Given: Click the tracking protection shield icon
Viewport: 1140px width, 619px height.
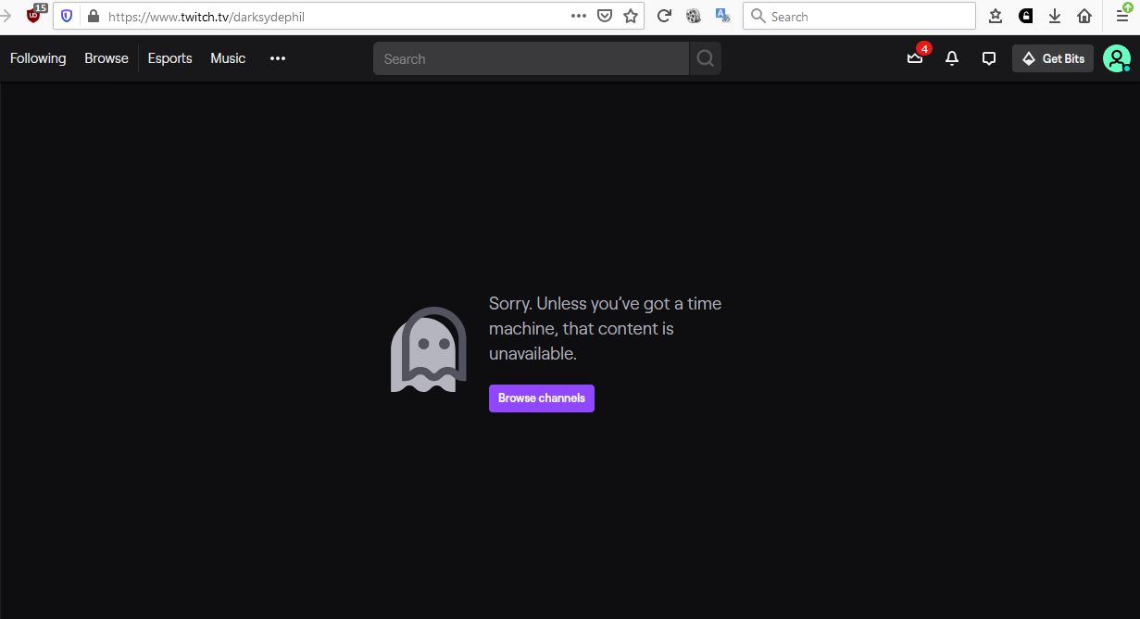Looking at the screenshot, I should (x=66, y=16).
